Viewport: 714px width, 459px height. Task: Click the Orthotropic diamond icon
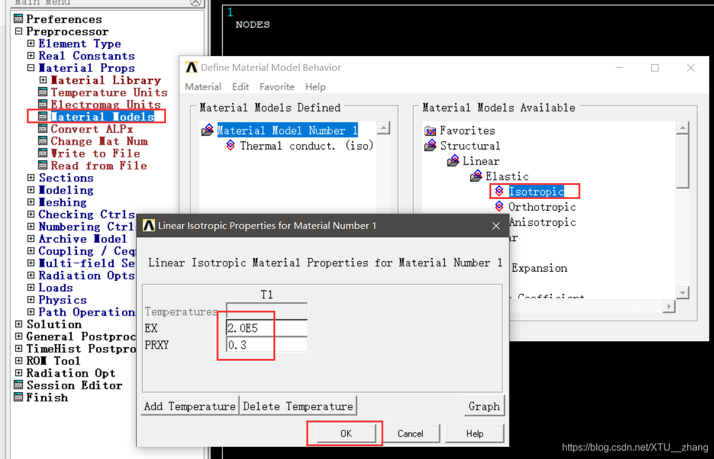500,207
